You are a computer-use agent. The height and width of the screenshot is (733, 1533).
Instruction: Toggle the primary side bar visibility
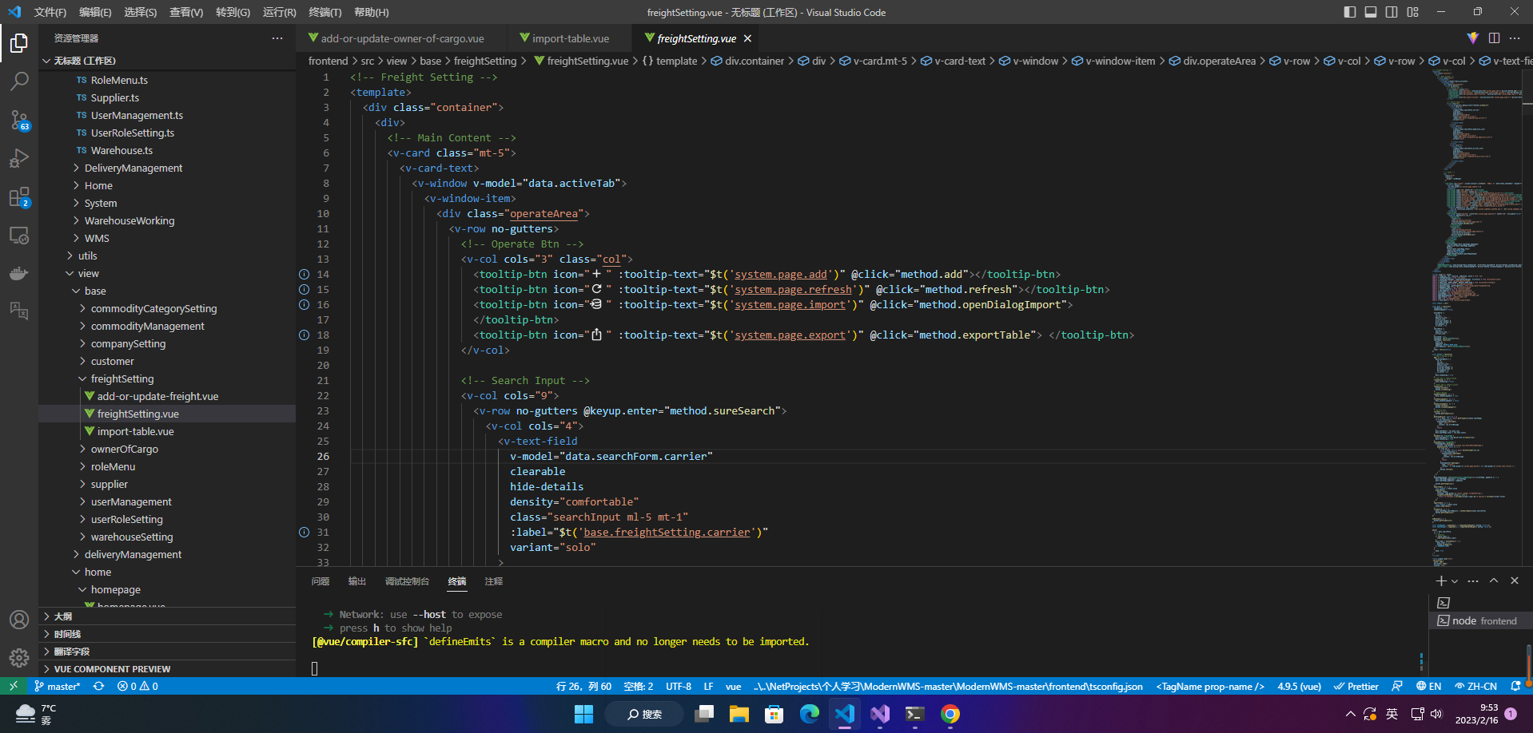[1350, 12]
